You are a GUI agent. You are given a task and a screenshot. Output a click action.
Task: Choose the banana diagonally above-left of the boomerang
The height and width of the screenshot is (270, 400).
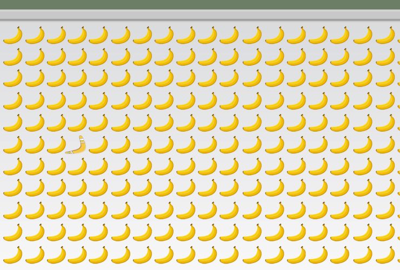56,123
